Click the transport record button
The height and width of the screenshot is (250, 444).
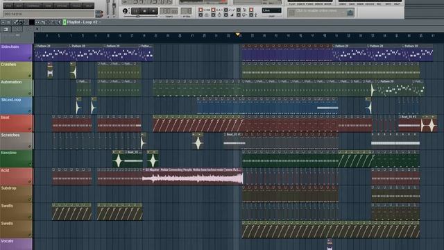[153, 11]
